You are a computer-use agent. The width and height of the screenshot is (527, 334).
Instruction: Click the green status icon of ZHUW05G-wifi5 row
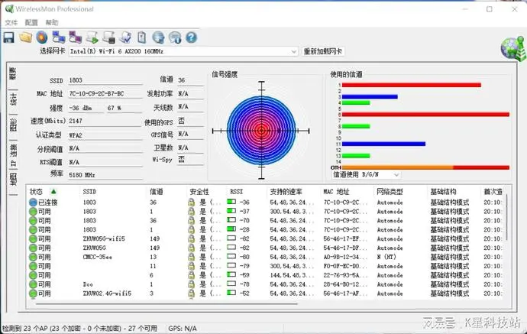(33, 238)
